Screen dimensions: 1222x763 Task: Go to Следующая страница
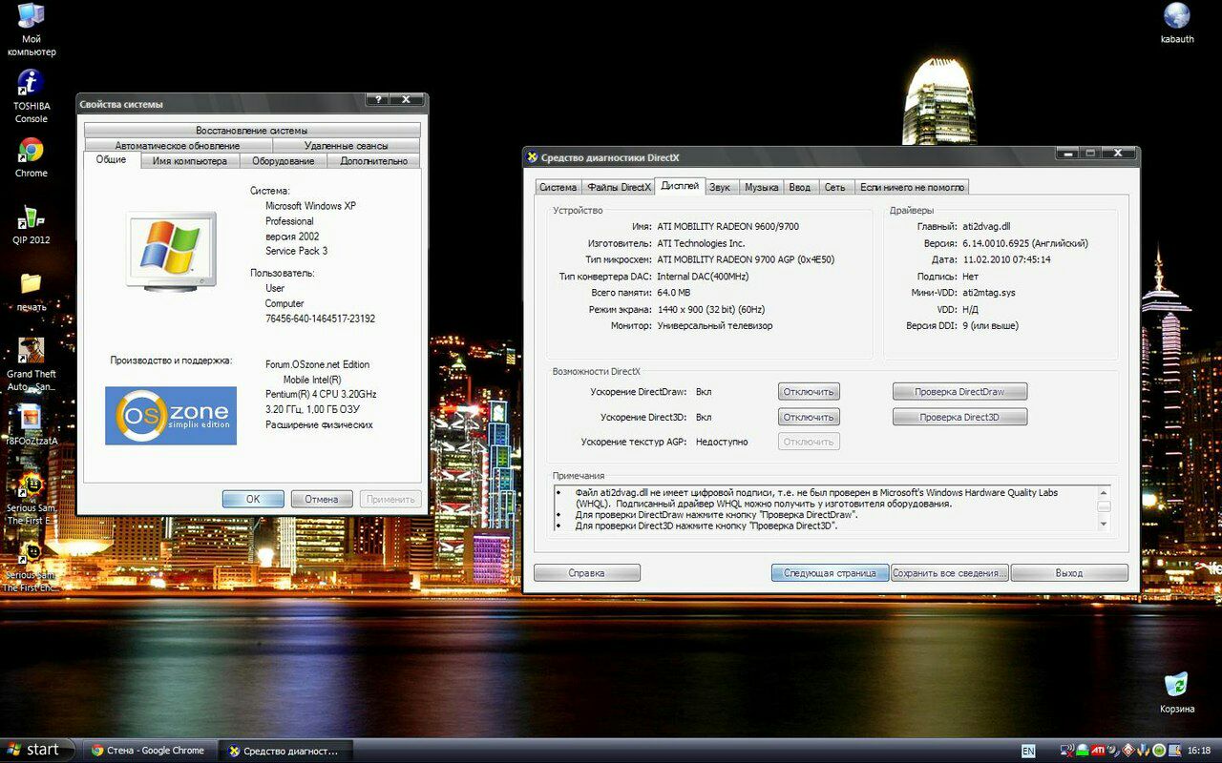830,572
